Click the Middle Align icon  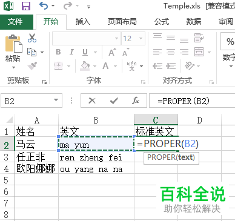click(x=171, y=38)
